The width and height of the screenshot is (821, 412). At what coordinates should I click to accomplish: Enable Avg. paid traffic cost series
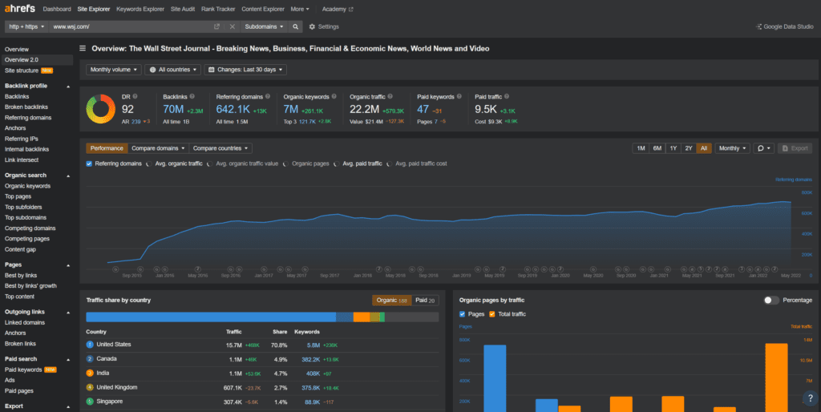point(390,164)
